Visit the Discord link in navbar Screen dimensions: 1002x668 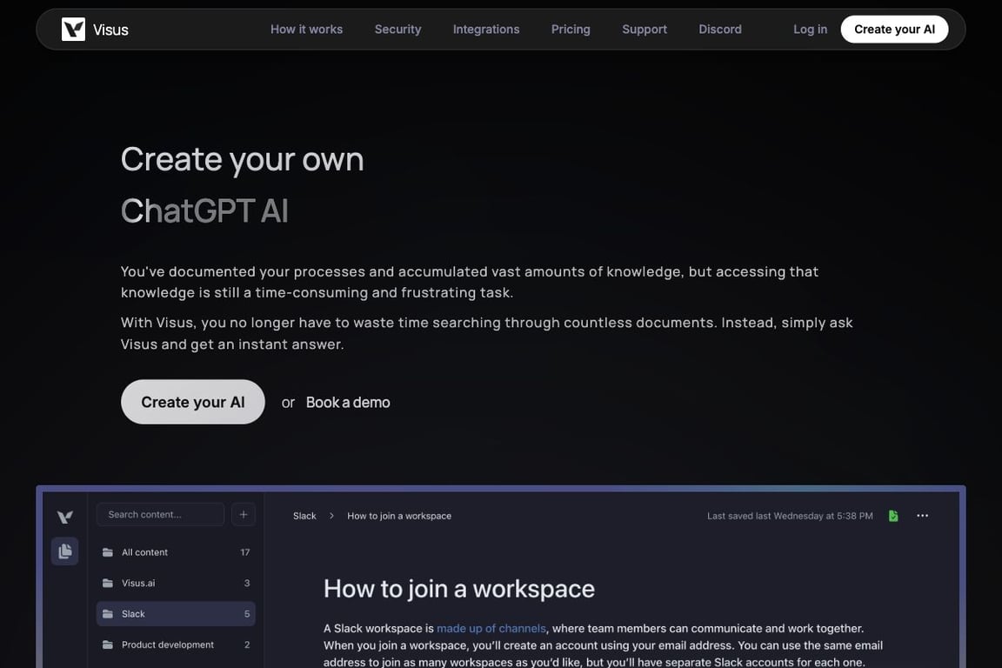pos(720,30)
